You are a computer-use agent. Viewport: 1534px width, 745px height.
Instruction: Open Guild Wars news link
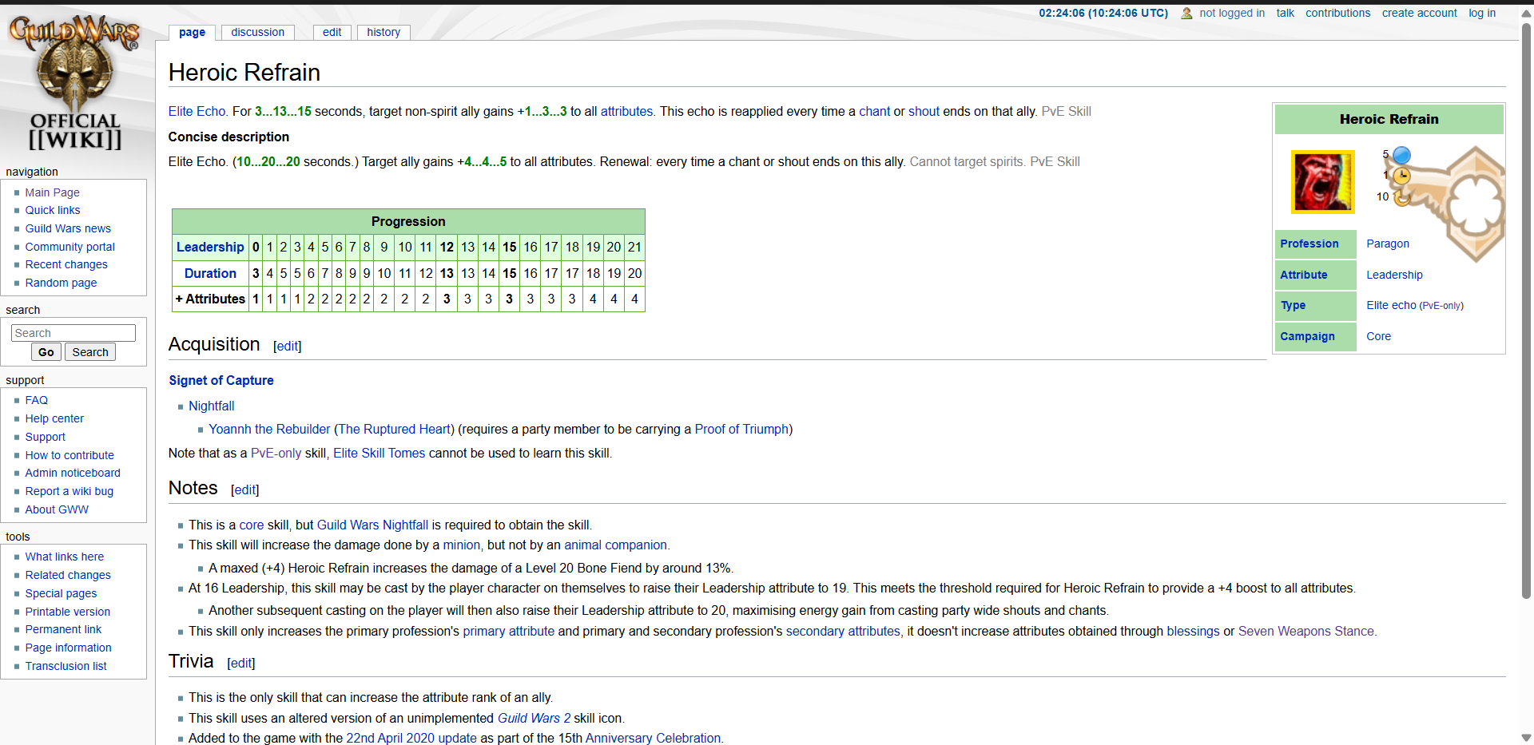coord(68,228)
